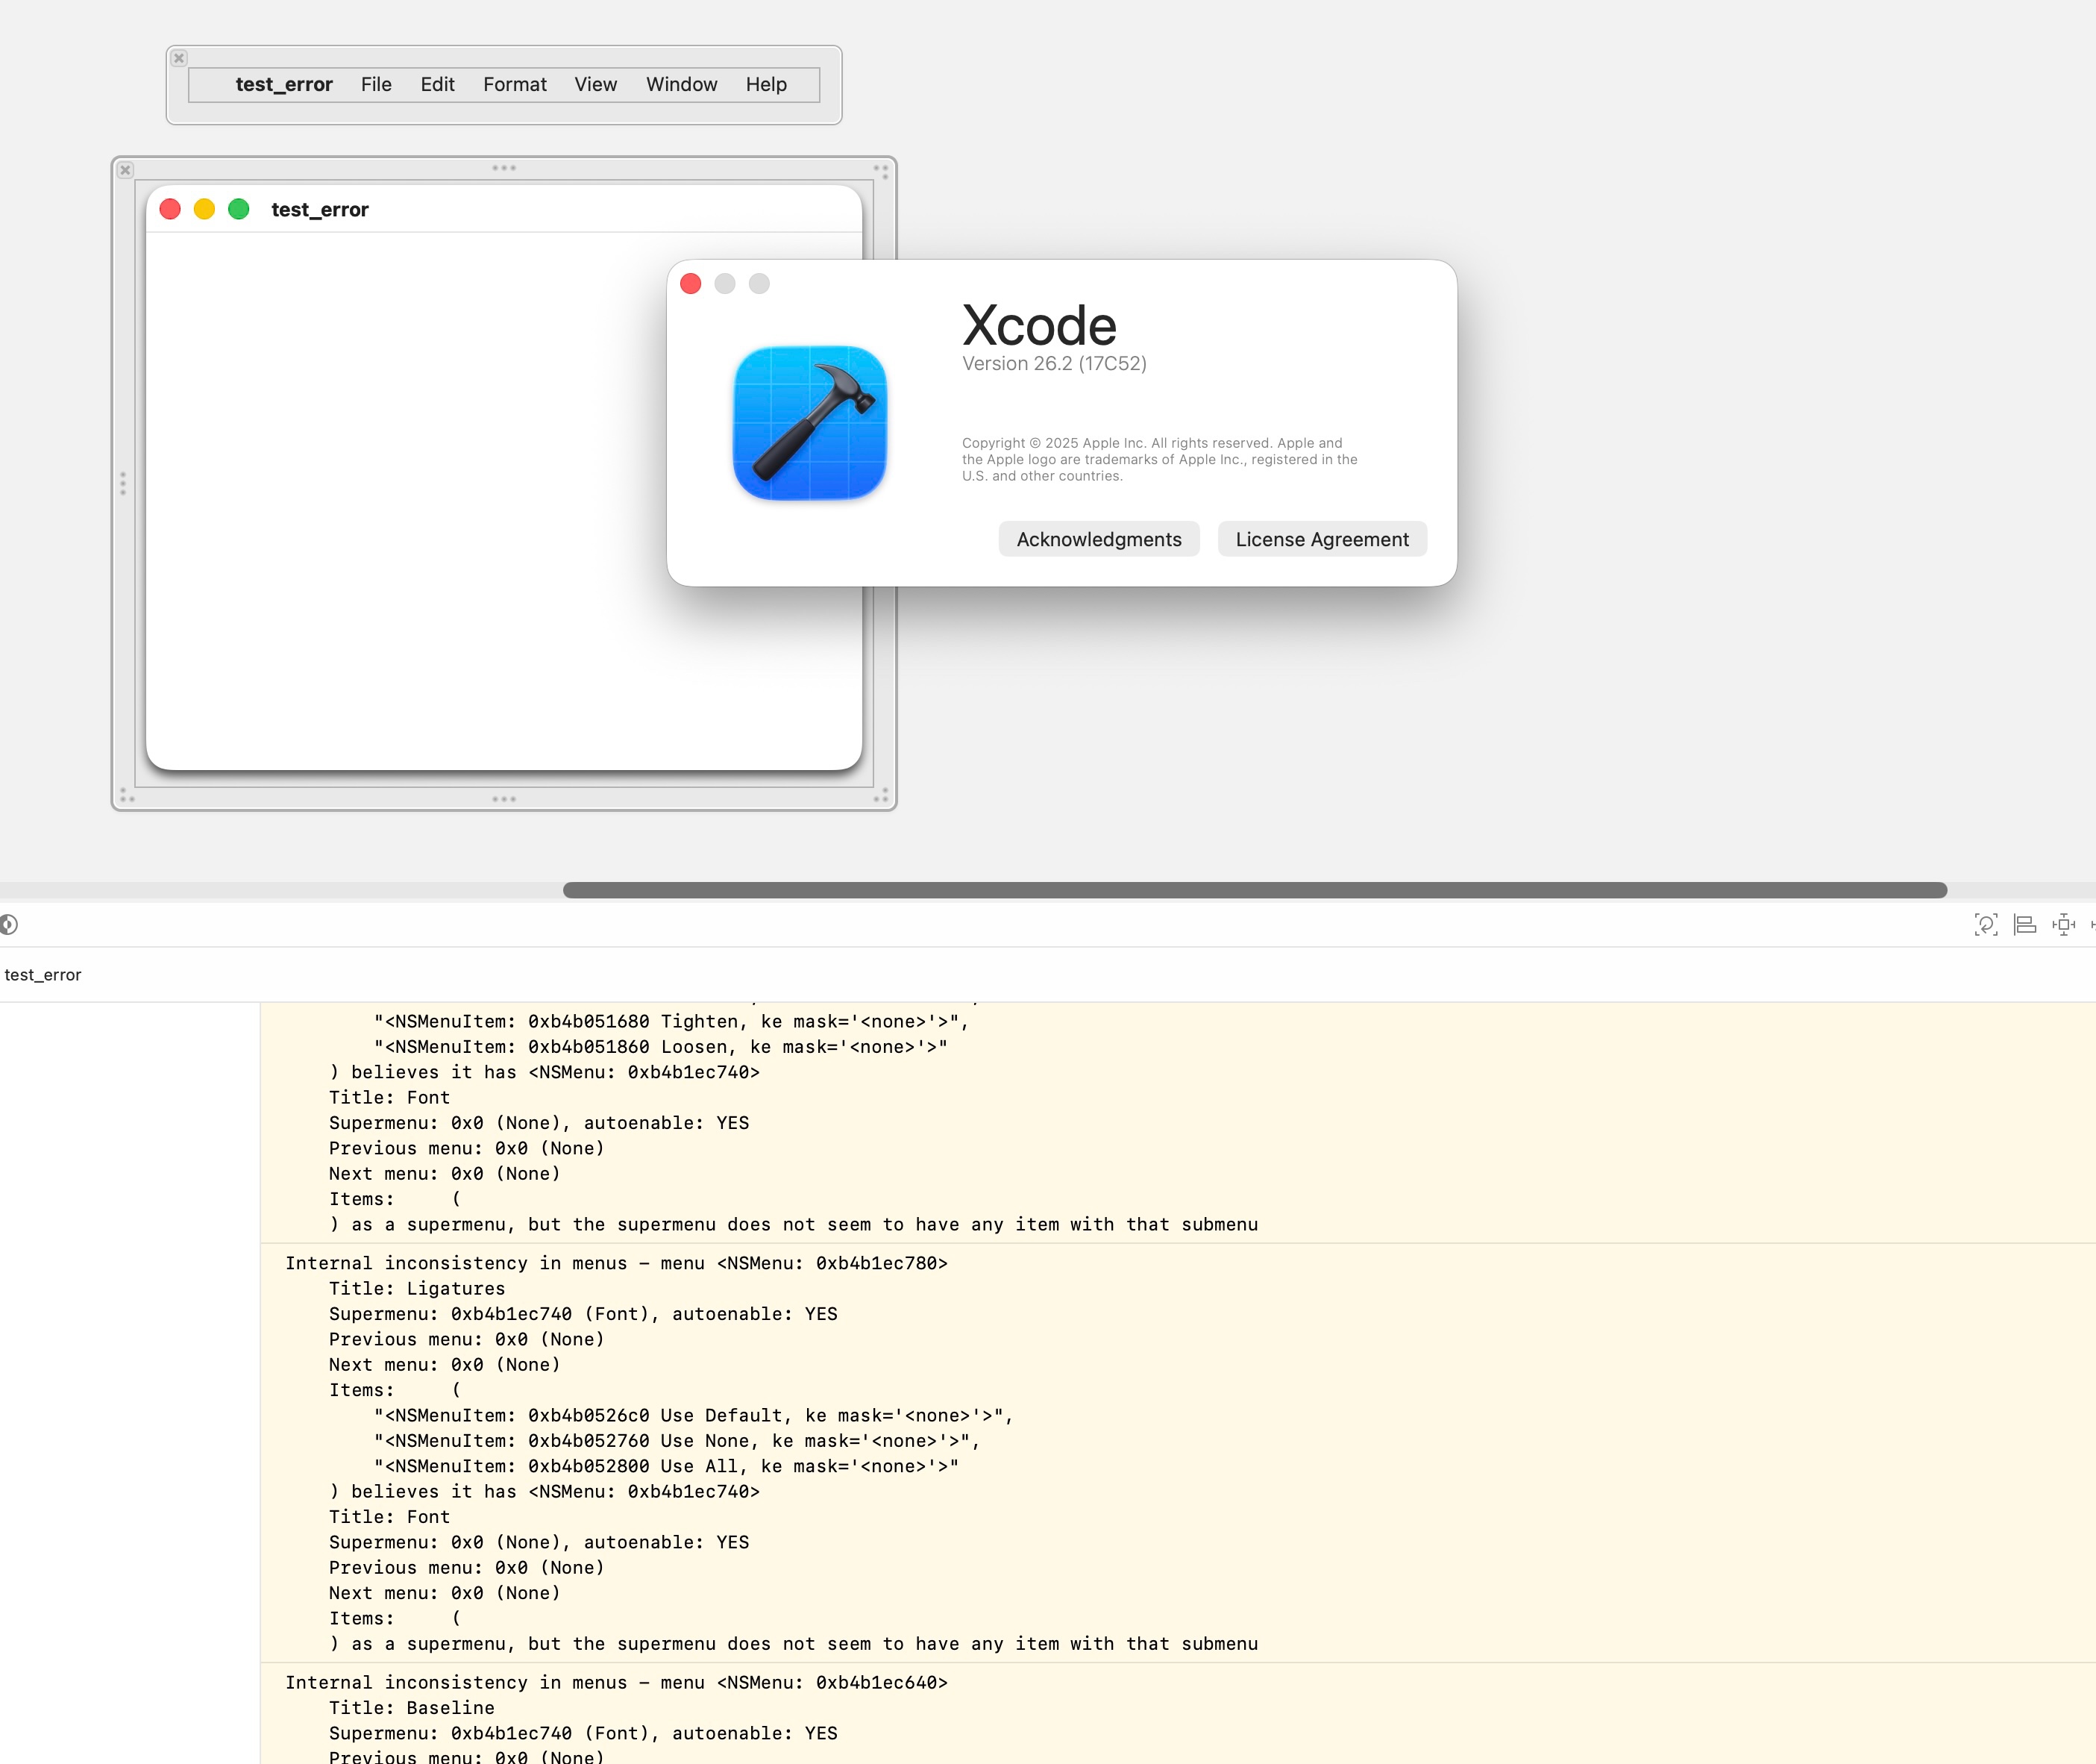Close the About Xcode window
The width and height of the screenshot is (2096, 1764).
coord(691,284)
